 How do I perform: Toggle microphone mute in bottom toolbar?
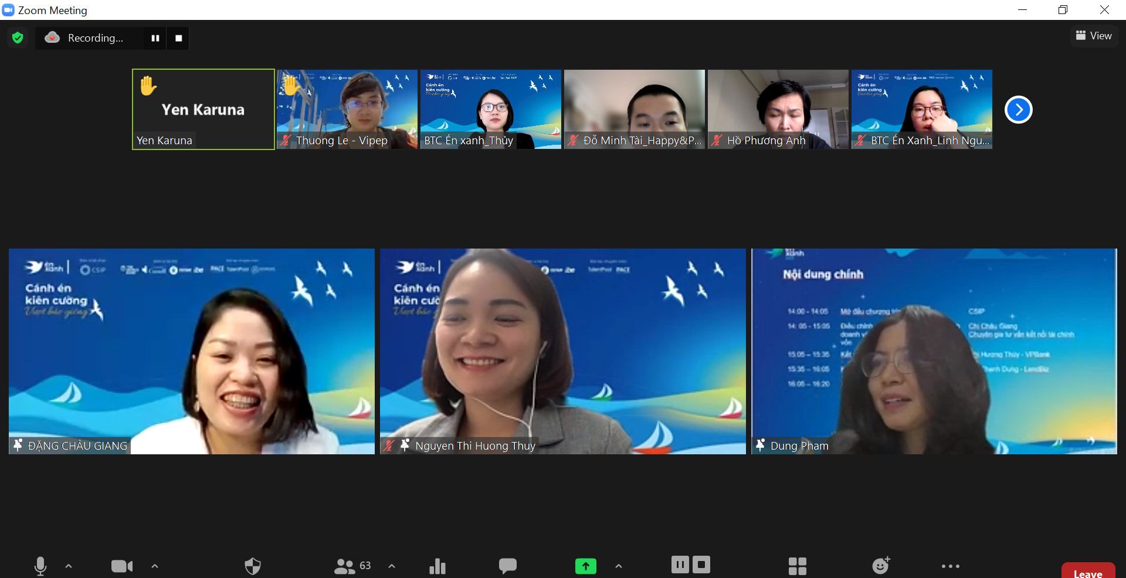point(40,566)
